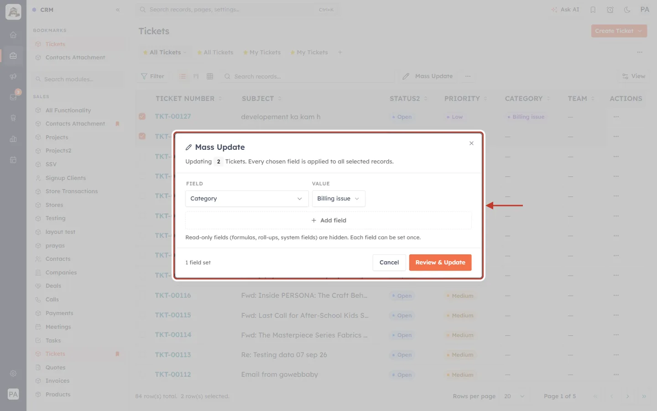
Task: Click the Cancel button
Action: pos(389,263)
